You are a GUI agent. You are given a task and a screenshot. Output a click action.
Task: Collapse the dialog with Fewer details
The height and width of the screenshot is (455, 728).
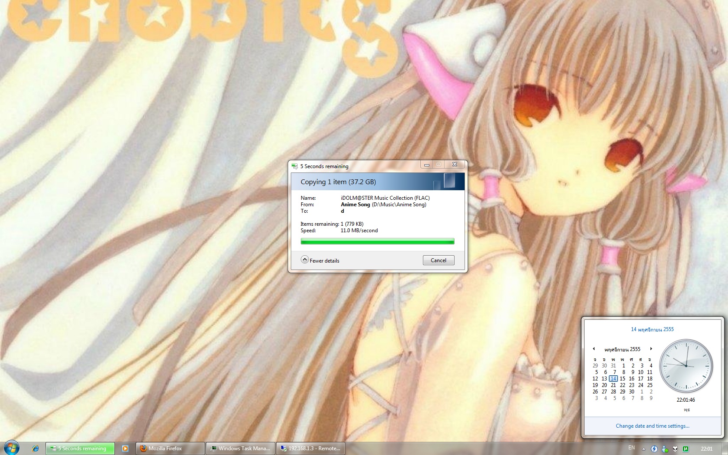click(x=320, y=260)
